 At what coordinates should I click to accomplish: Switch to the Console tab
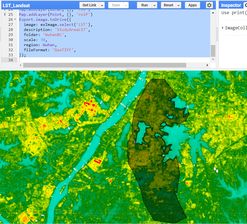click(x=245, y=5)
